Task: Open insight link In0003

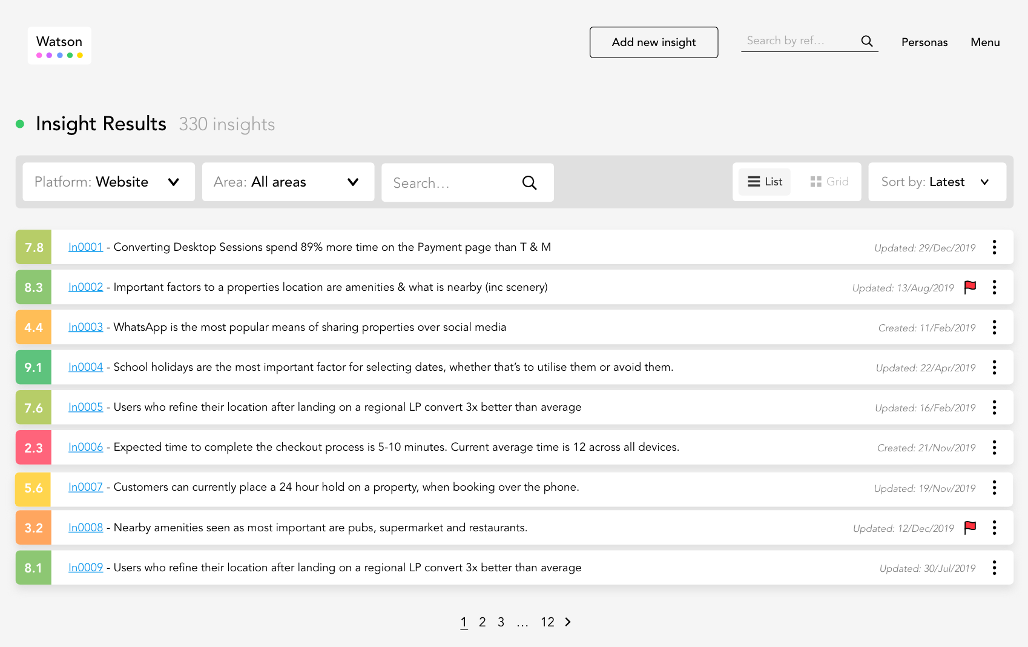Action: tap(85, 327)
